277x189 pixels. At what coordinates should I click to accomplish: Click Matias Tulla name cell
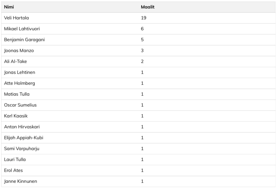17,94
